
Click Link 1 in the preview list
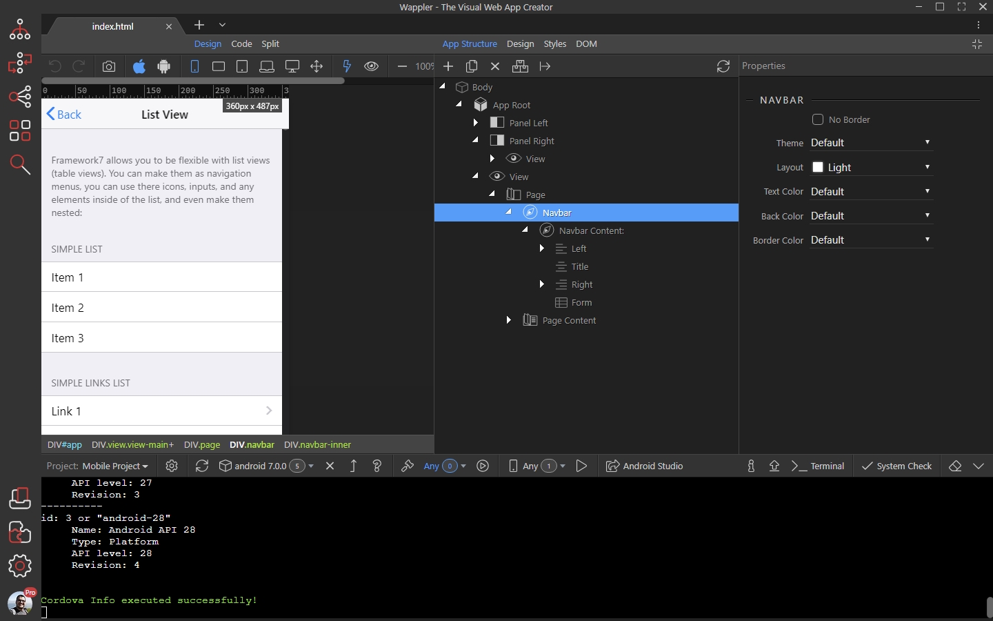coord(161,411)
